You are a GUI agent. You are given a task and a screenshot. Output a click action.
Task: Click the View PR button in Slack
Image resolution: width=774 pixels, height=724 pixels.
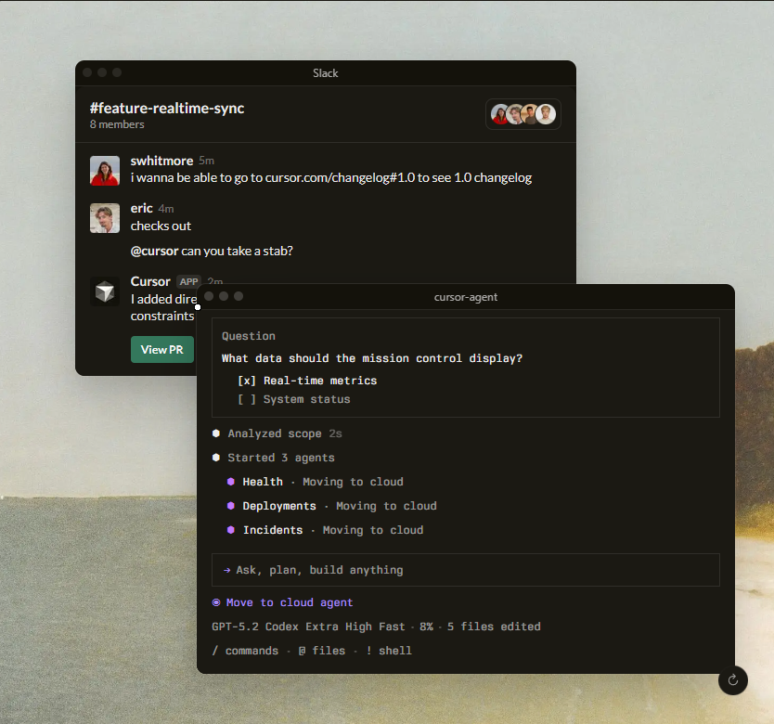(161, 350)
